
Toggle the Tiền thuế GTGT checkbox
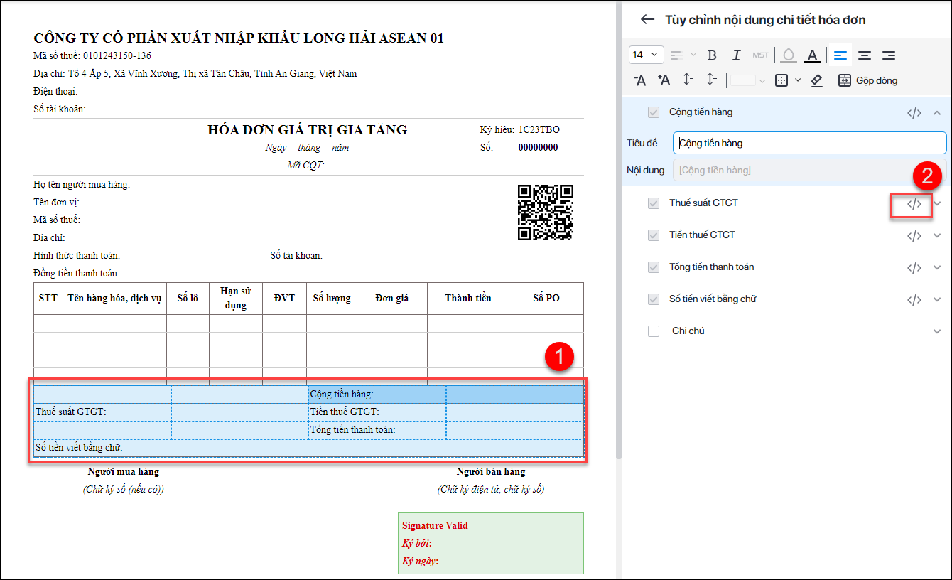(x=654, y=235)
